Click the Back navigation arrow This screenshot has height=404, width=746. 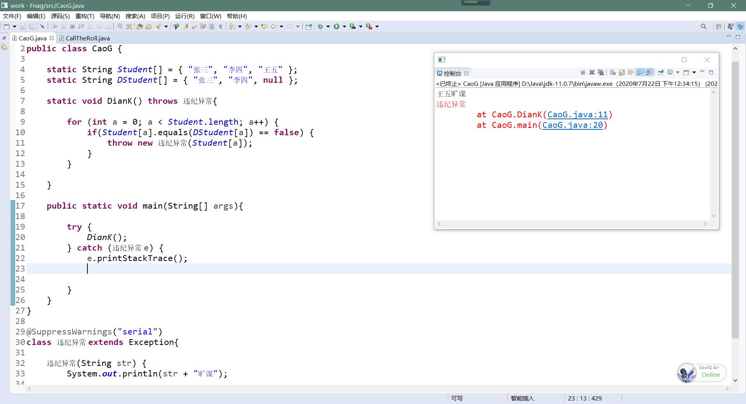(x=274, y=26)
